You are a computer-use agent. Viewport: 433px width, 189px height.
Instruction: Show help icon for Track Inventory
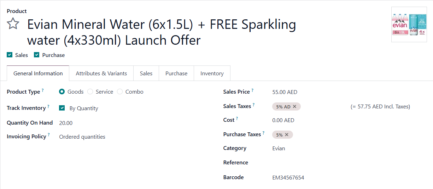pyautogui.click(x=48, y=107)
